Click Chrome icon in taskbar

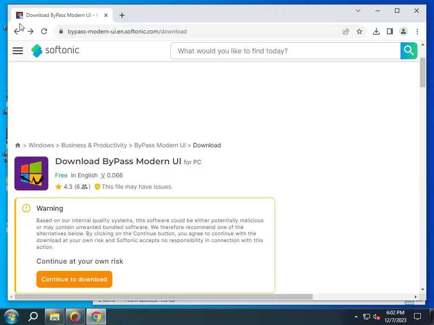coord(96,317)
